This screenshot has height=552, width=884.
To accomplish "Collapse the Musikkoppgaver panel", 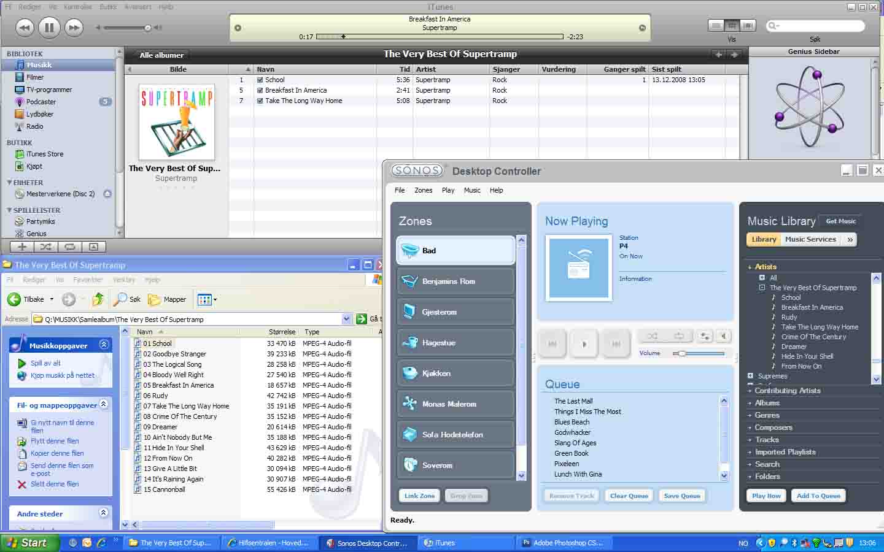I will pyautogui.click(x=104, y=345).
